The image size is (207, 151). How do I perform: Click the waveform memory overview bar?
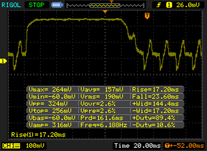click(x=105, y=6)
